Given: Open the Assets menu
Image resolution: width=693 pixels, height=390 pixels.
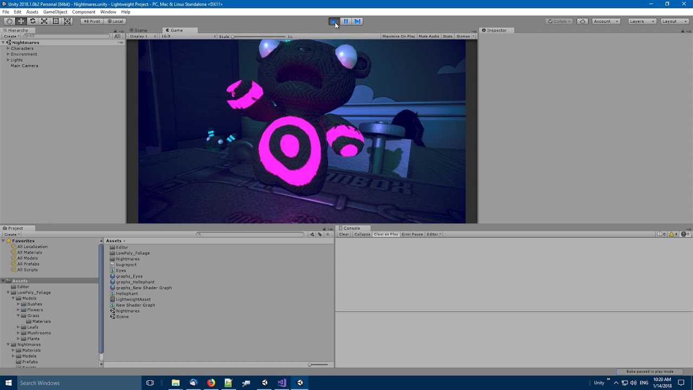Looking at the screenshot, I should [x=32, y=12].
